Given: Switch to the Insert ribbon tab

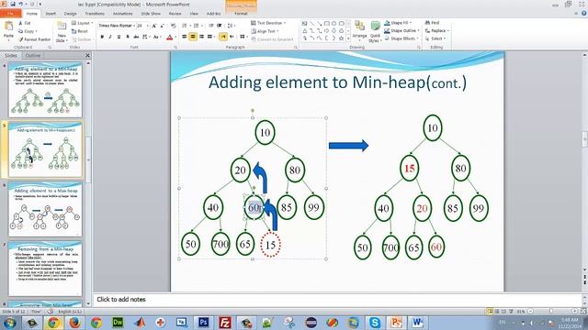Looking at the screenshot, I should click(51, 14).
